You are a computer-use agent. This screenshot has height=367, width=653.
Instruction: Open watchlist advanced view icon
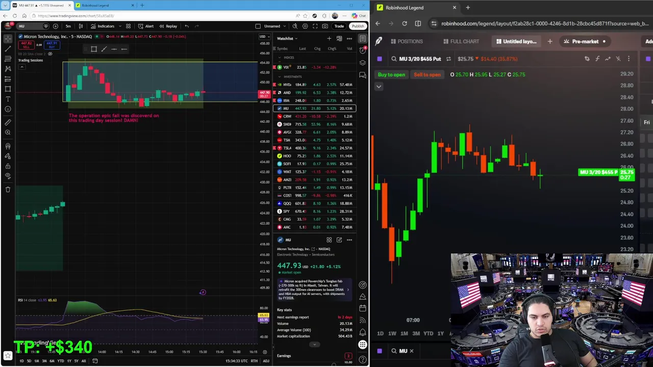coord(339,38)
